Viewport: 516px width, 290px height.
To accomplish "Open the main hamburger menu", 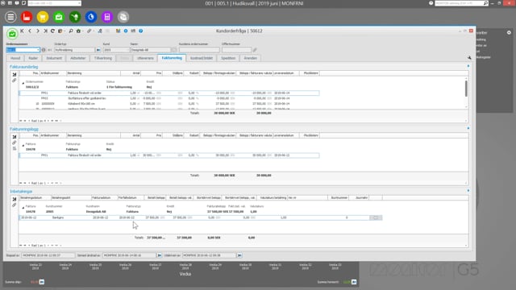I will coord(10,17).
